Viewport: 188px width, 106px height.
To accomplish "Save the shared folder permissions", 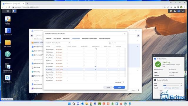I will click(x=119, y=87).
